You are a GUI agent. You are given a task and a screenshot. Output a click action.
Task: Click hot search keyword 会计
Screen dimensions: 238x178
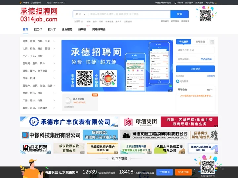pos(95,22)
